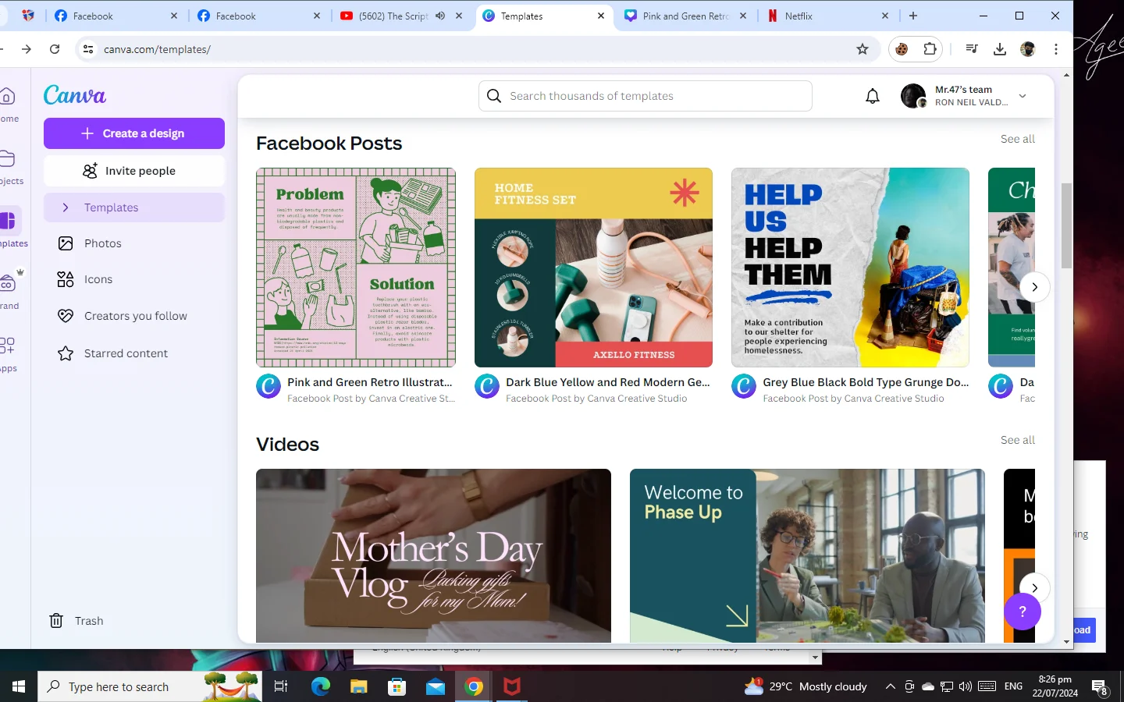Viewport: 1124px width, 702px height.
Task: Switch to the Netflix tab
Action: tap(827, 16)
